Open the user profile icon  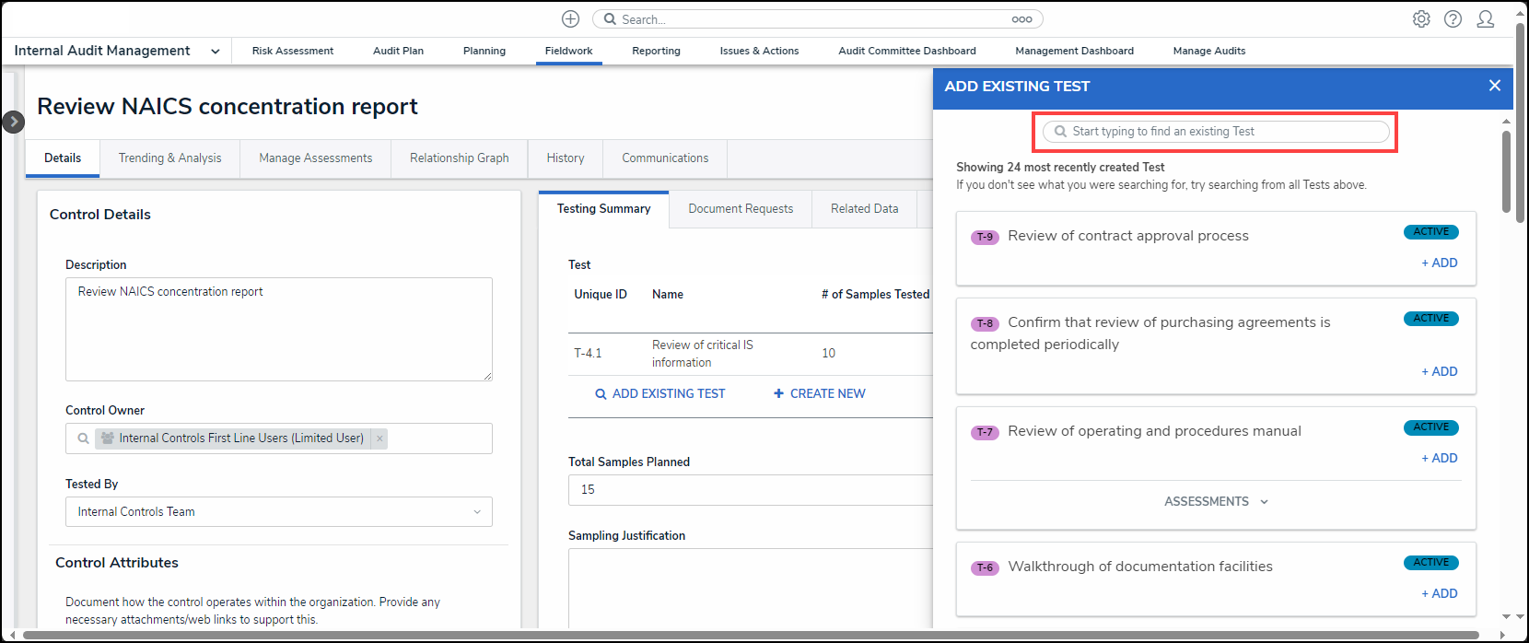1485,19
